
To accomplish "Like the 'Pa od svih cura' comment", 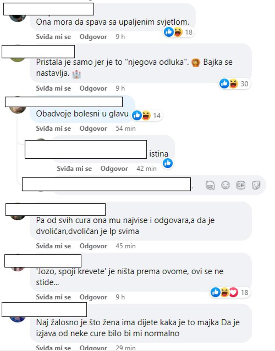I will pos(53,246).
